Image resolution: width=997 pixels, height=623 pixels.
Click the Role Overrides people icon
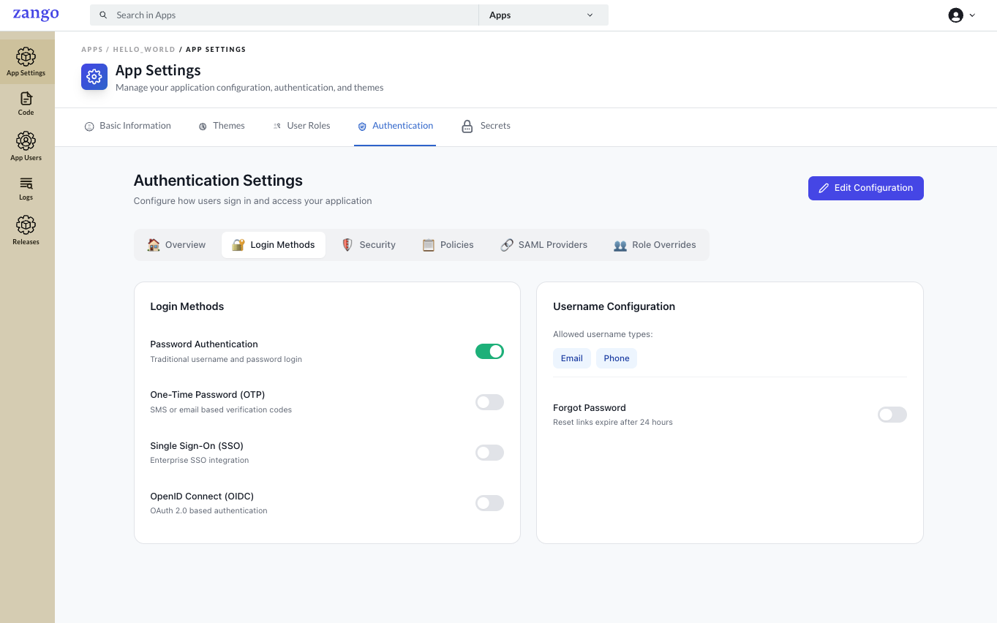click(620, 245)
